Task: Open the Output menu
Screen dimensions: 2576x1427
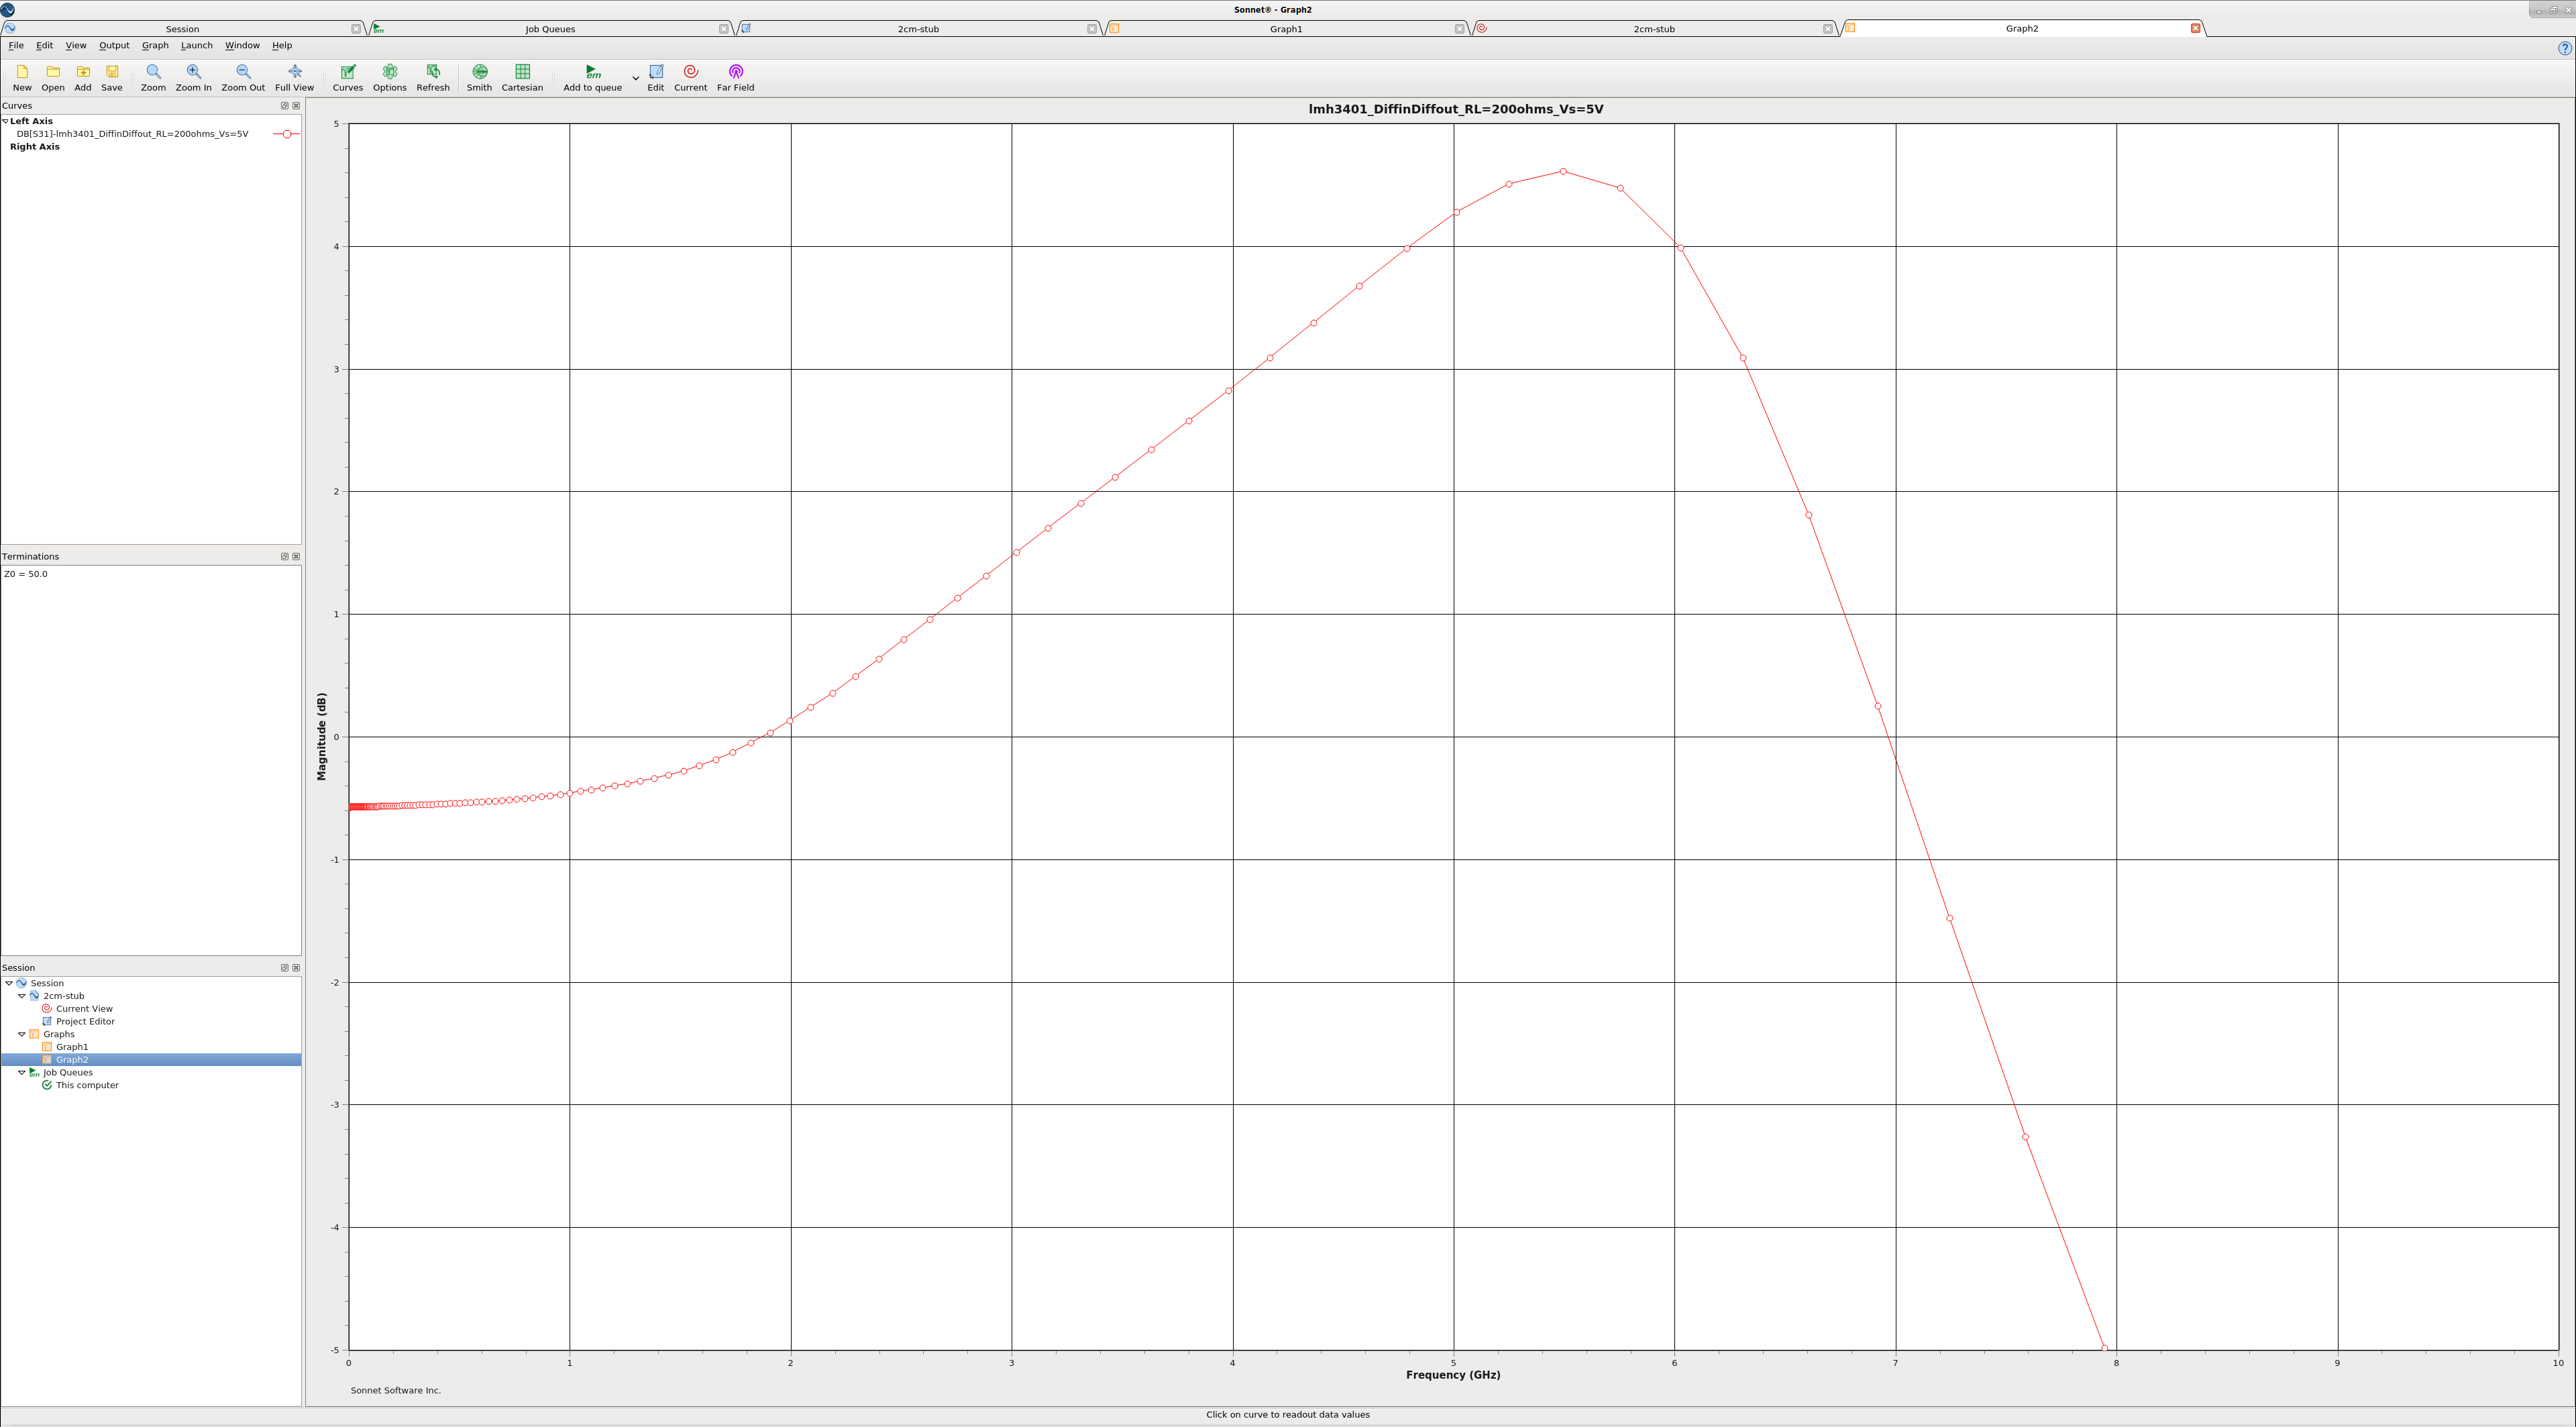Action: point(114,46)
